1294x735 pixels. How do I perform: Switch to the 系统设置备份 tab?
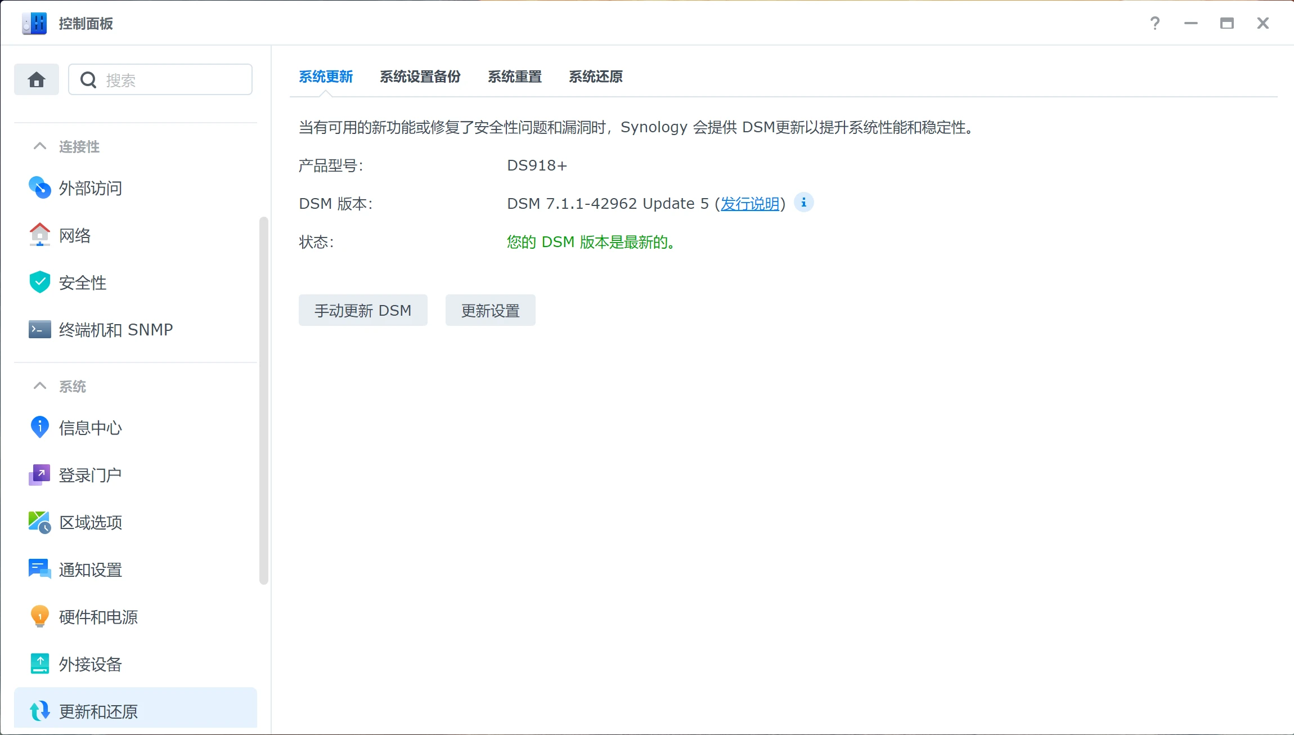(x=420, y=77)
